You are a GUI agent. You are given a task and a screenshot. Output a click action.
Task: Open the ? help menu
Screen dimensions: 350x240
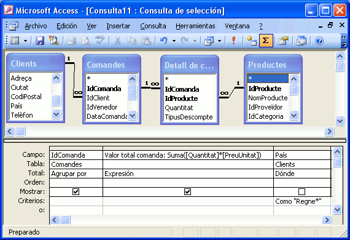tap(261, 26)
